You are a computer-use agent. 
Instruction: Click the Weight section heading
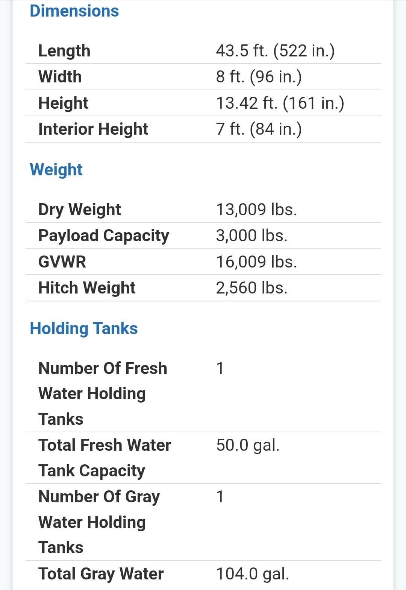point(56,169)
